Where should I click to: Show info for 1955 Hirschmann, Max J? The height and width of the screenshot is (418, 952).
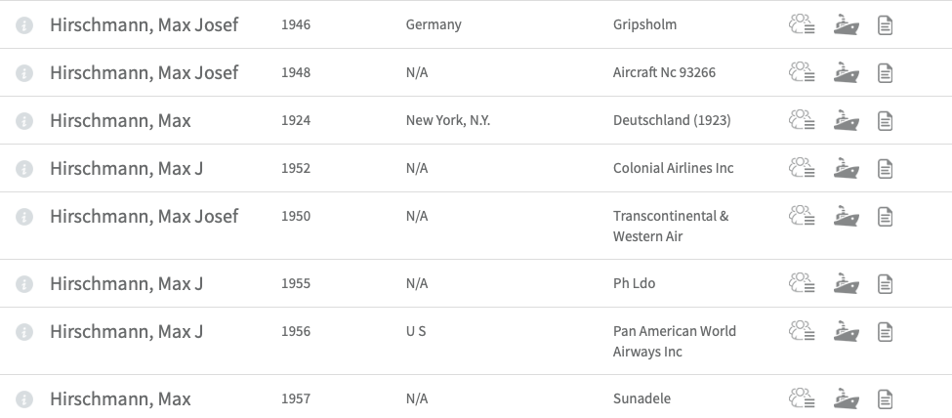[x=24, y=284]
